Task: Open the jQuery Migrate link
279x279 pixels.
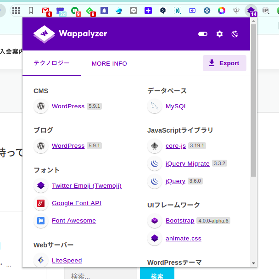Action: pyautogui.click(x=188, y=163)
